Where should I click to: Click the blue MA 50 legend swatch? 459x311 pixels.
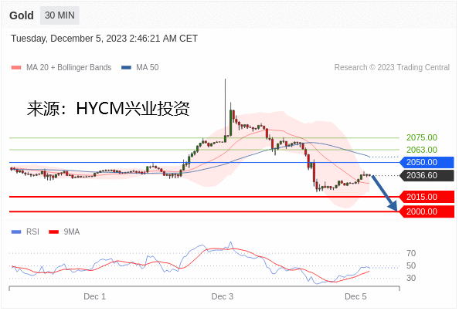coord(126,67)
